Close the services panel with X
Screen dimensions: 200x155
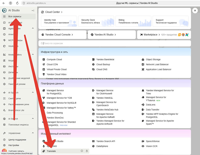(x=195, y=11)
